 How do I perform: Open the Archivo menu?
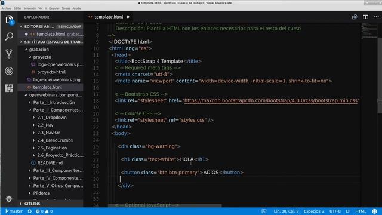(x=7, y=8)
